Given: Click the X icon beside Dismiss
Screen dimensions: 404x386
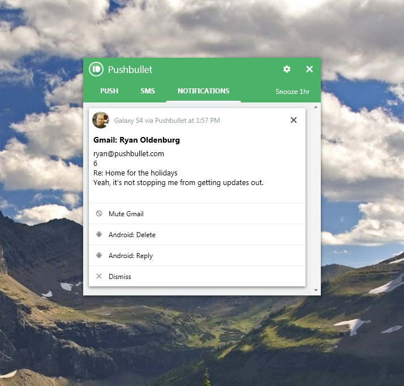Looking at the screenshot, I should point(99,277).
